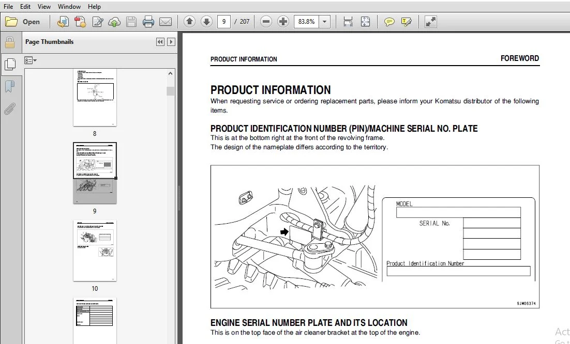Zoom out with minus button

coord(266,22)
